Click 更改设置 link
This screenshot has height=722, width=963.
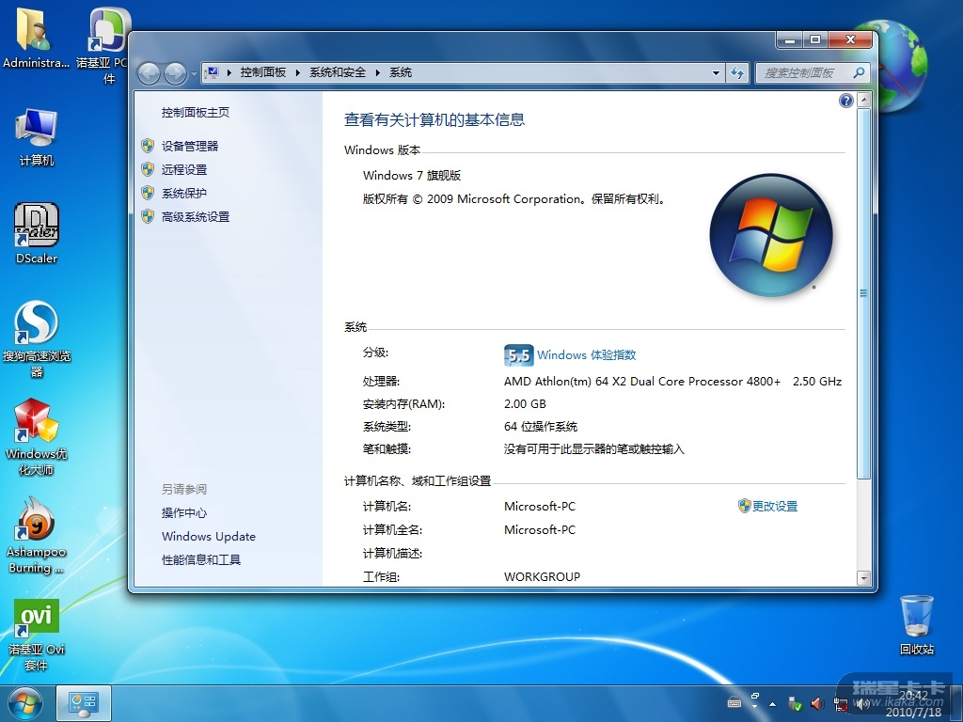pos(775,506)
